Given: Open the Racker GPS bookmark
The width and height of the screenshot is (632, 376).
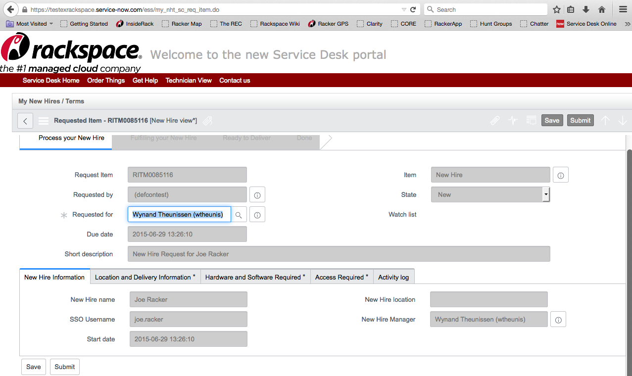Looking at the screenshot, I should click(x=329, y=24).
